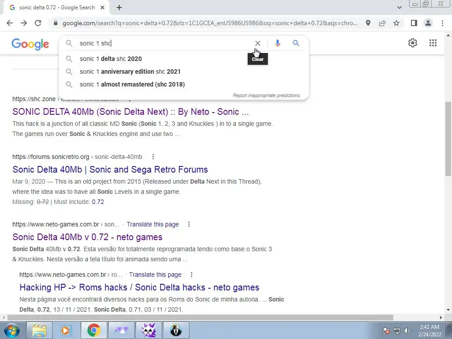Screen dimensions: 452x339
Task: Open File Explorer from the taskbar
Action: (x=39, y=330)
